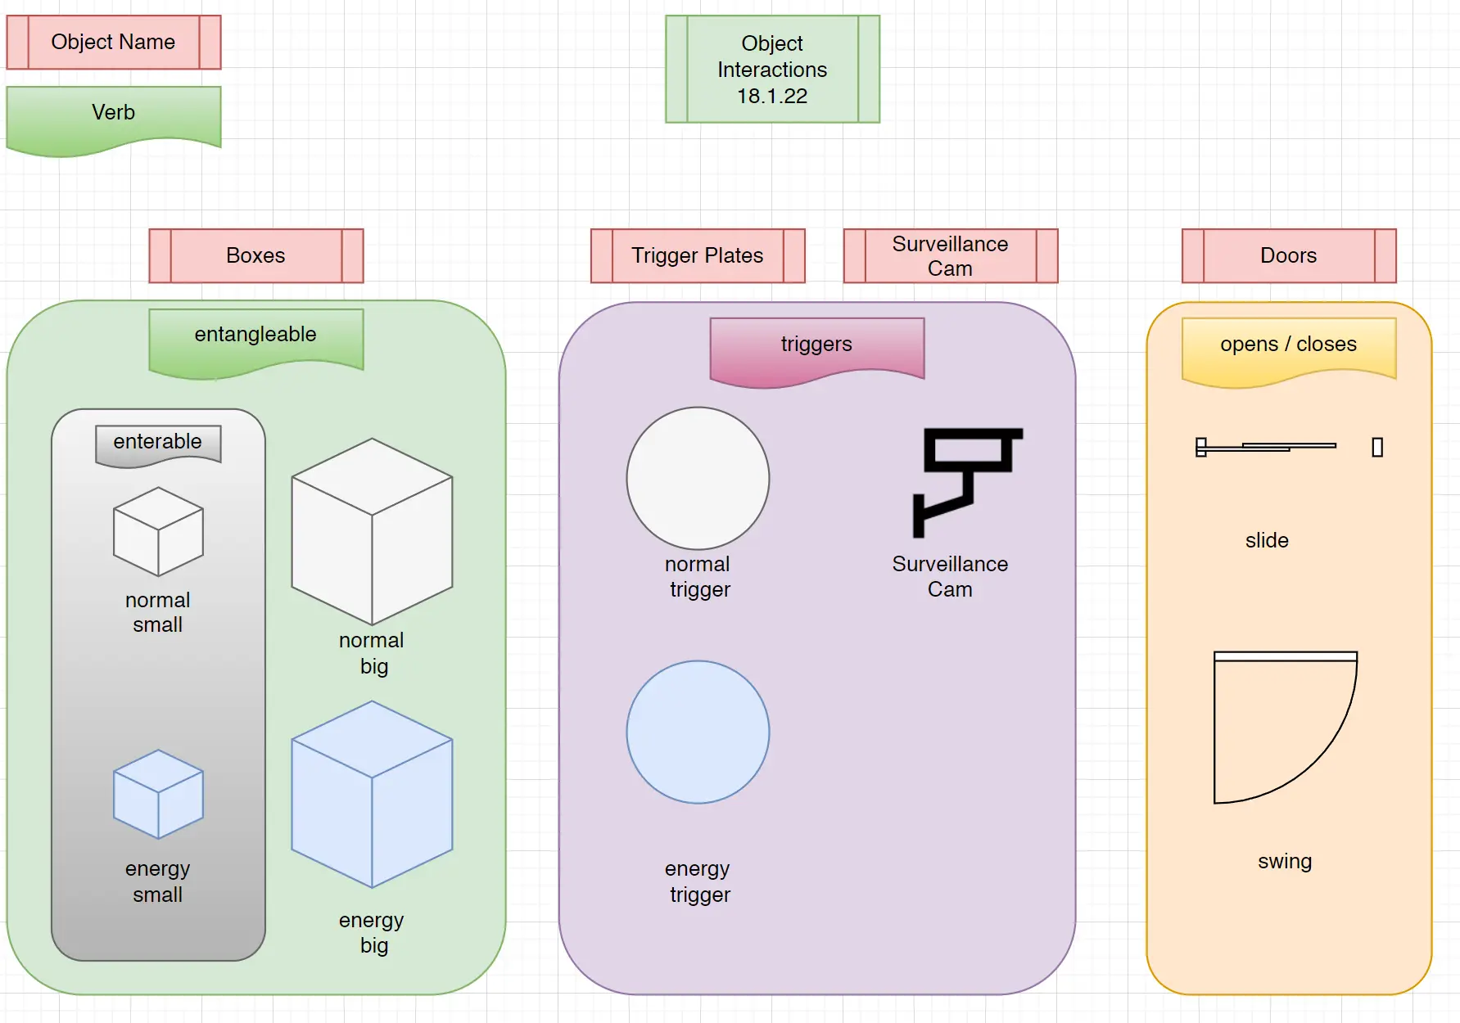Click the blue energy trigger circle
Viewport: 1460px width, 1023px height.
(698, 732)
